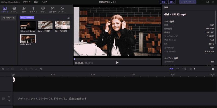Click the 5.19MB file size value
Viewport: 217px width, 108px height.
point(211,36)
